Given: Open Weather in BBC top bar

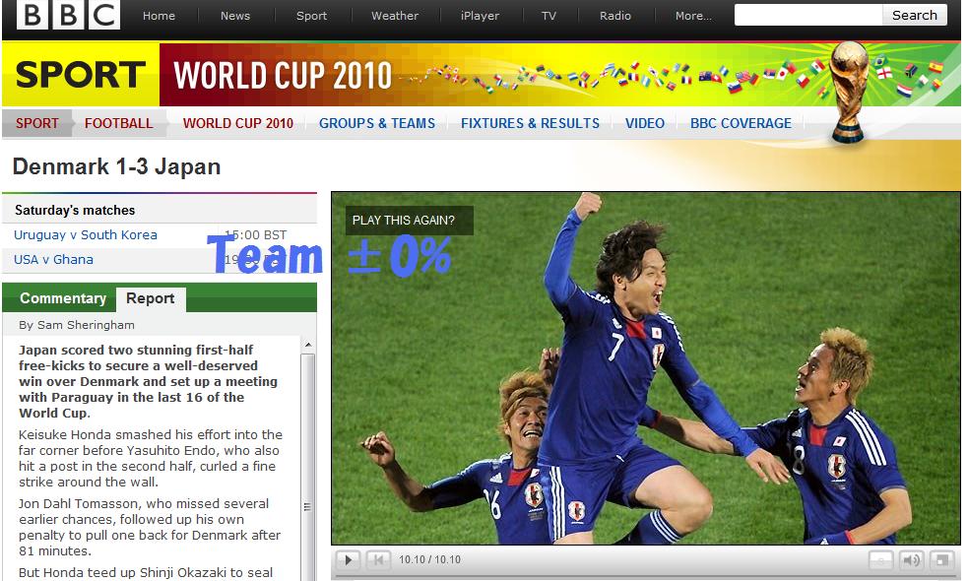Looking at the screenshot, I should [x=395, y=16].
